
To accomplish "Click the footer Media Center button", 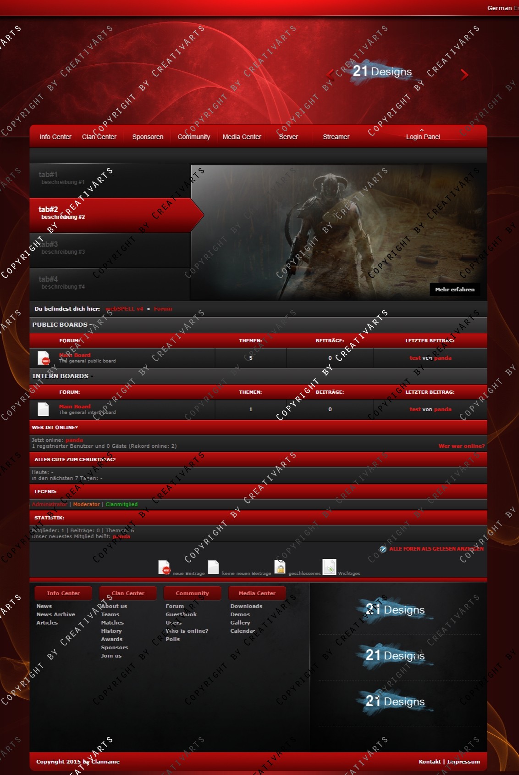I will click(257, 593).
